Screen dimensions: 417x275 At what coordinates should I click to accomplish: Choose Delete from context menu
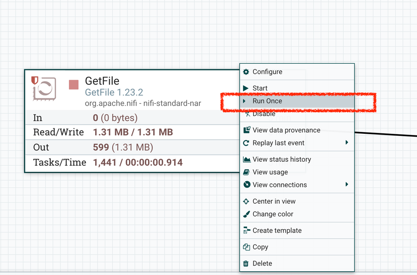(297, 263)
